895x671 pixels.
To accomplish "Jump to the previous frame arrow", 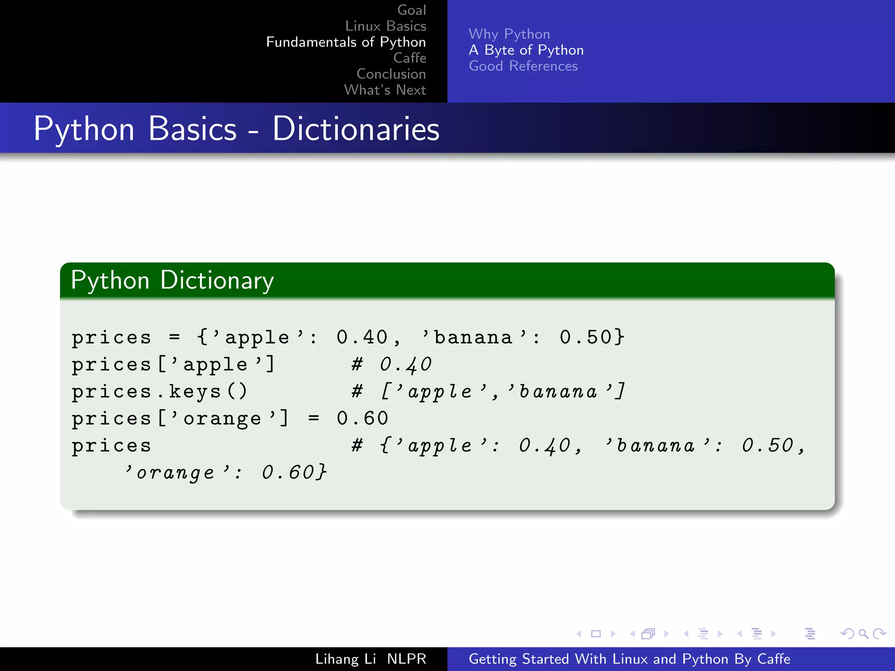I will click(x=632, y=633).
